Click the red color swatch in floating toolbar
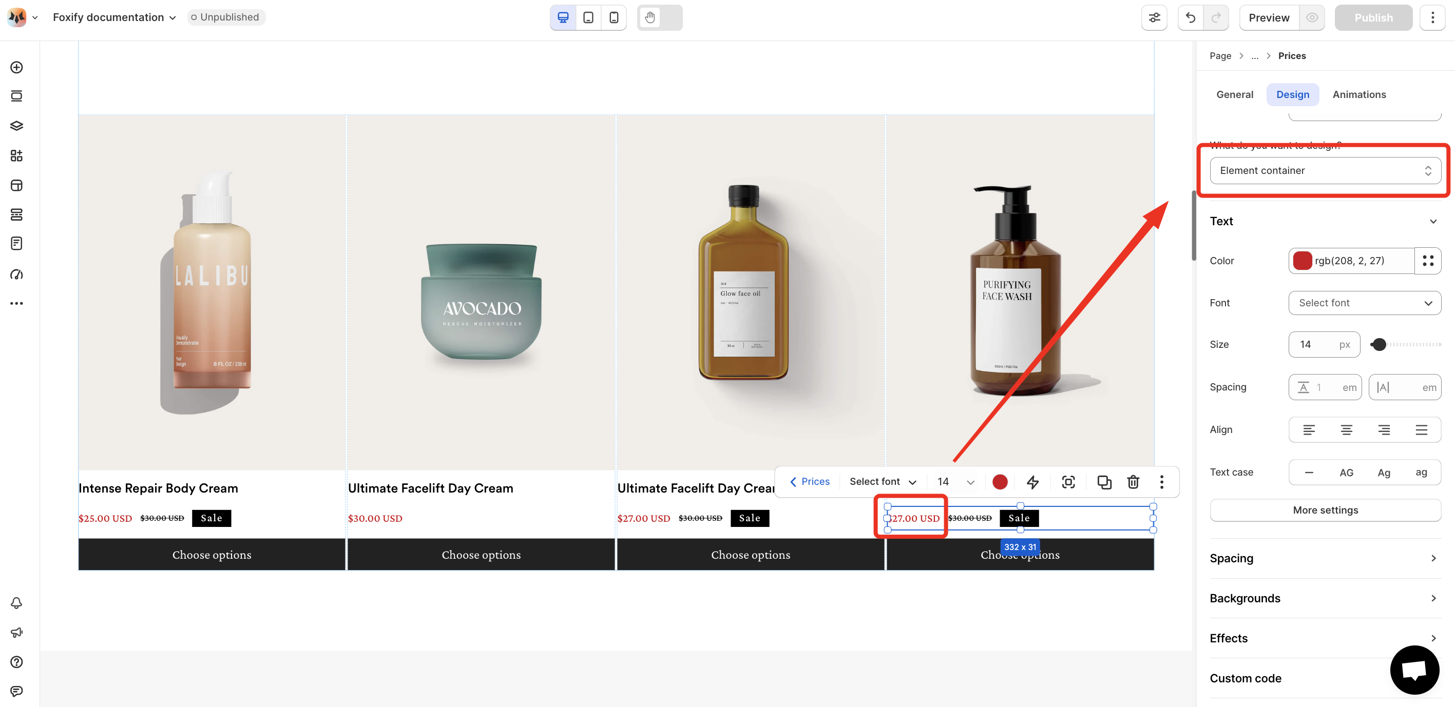Image resolution: width=1455 pixels, height=707 pixels. tap(1000, 482)
